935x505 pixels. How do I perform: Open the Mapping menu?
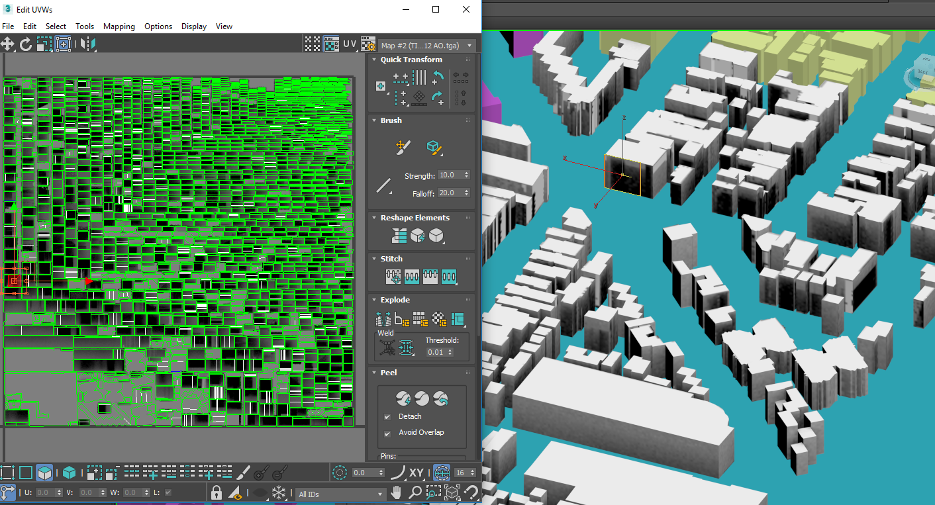pos(119,26)
